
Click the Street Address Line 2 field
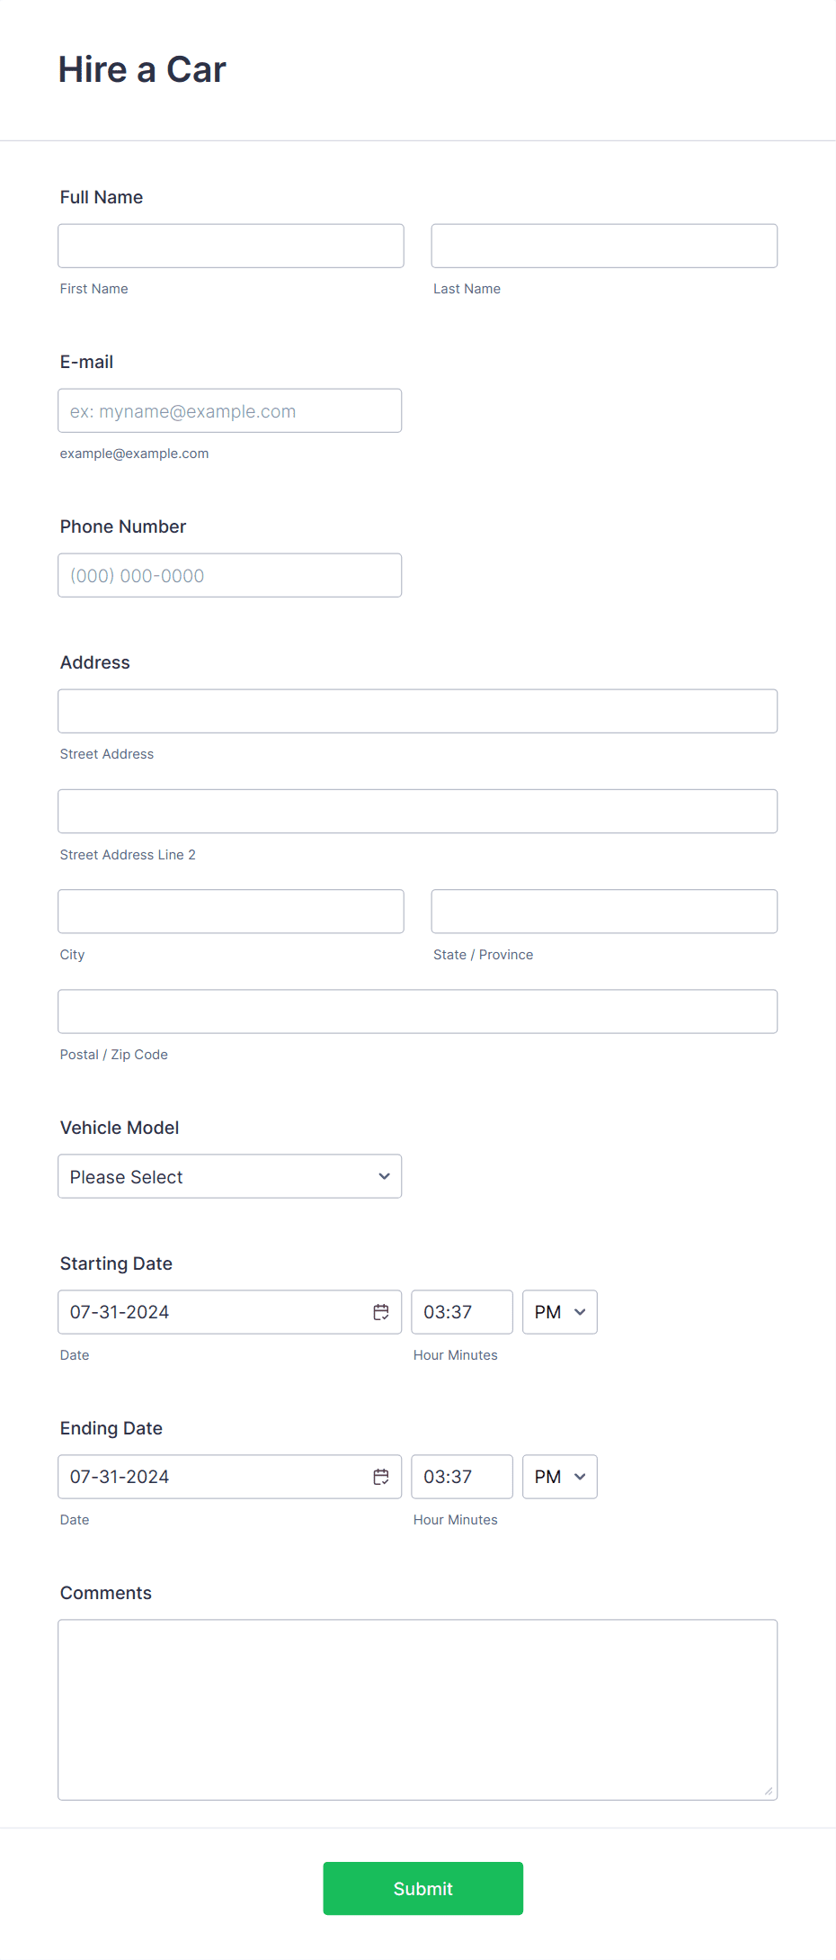point(417,811)
